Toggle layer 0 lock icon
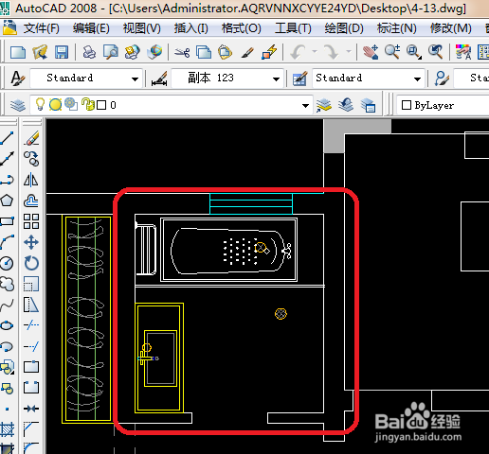This screenshot has width=489, height=454. click(88, 104)
